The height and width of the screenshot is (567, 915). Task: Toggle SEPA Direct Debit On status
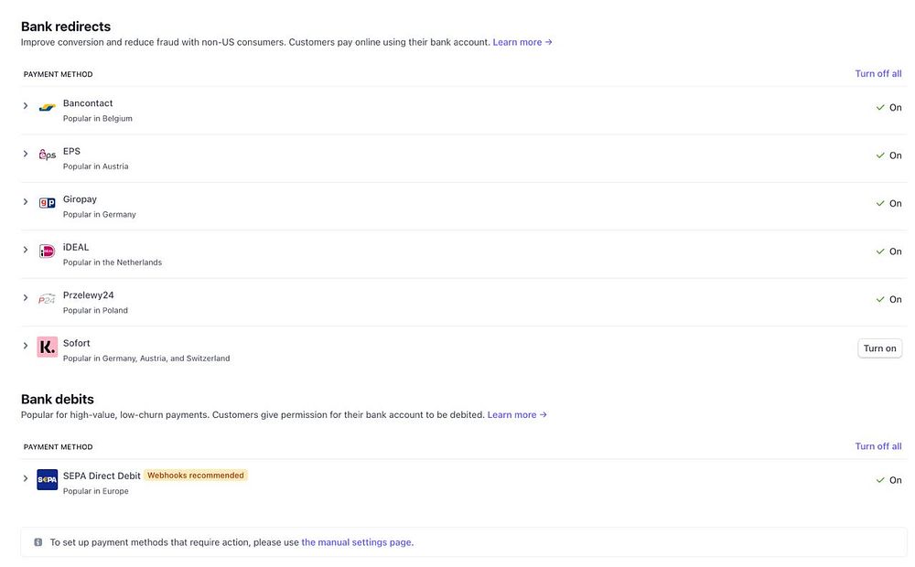(x=888, y=480)
